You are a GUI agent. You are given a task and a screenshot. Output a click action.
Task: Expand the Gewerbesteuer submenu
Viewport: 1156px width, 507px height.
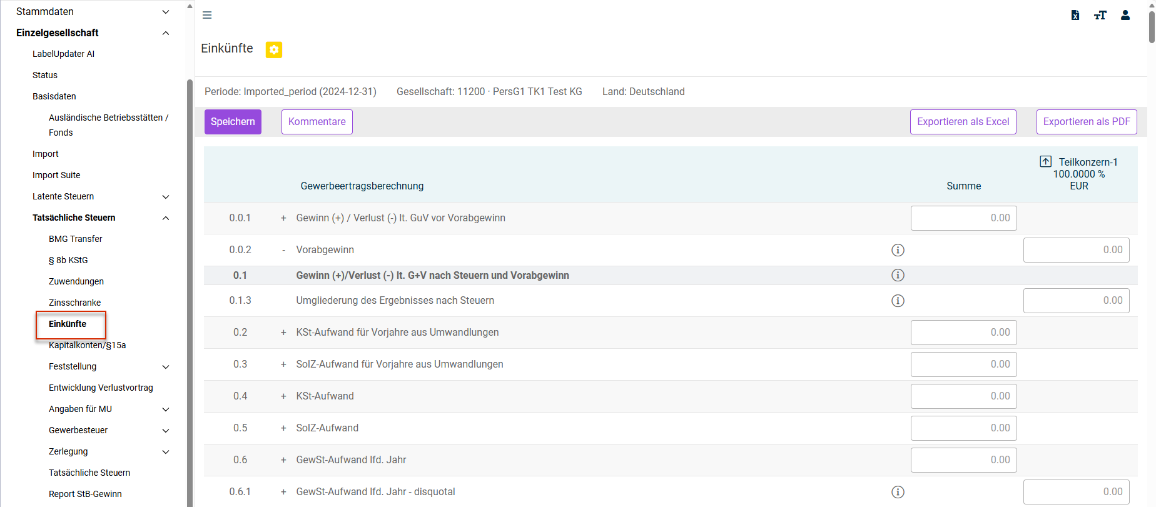tap(166, 430)
